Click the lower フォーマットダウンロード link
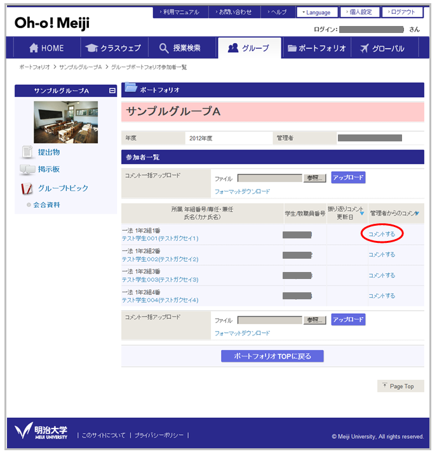Viewport: 437px width, 454px height. tap(242, 333)
